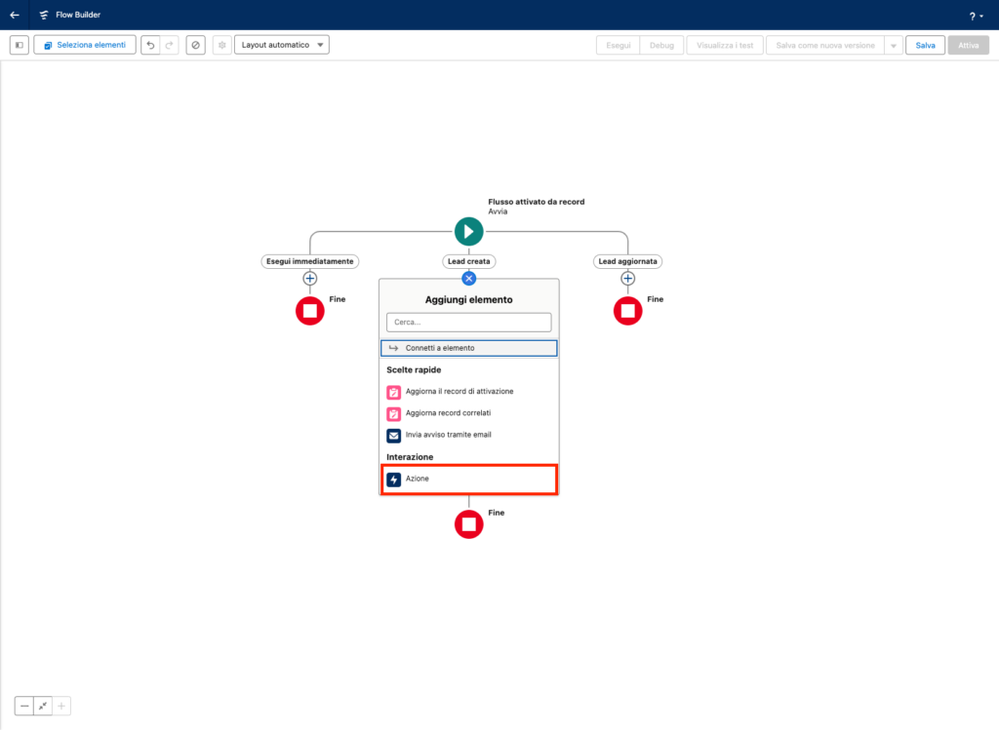
Task: Click the Seleziona elementi button
Action: [85, 45]
